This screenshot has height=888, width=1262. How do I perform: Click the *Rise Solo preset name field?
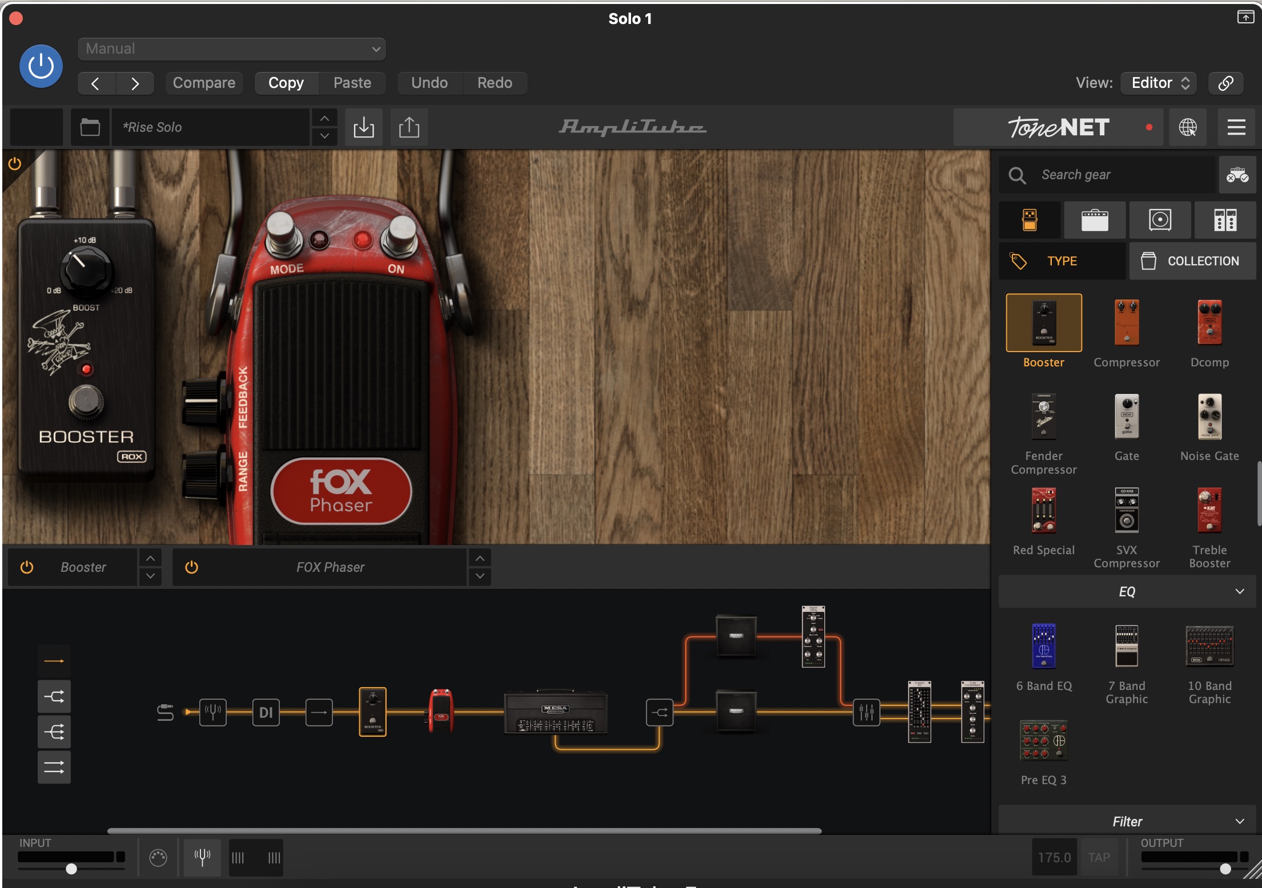click(211, 127)
